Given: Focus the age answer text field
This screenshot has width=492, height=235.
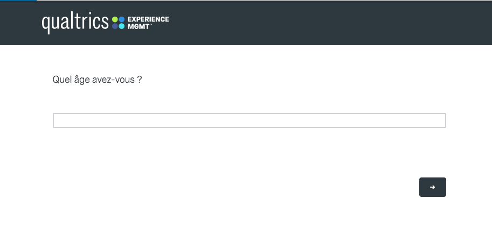Looking at the screenshot, I should click(249, 120).
